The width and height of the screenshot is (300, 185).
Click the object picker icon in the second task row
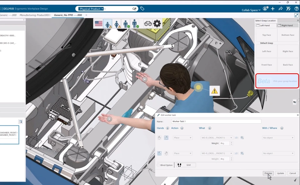tap(242, 153)
